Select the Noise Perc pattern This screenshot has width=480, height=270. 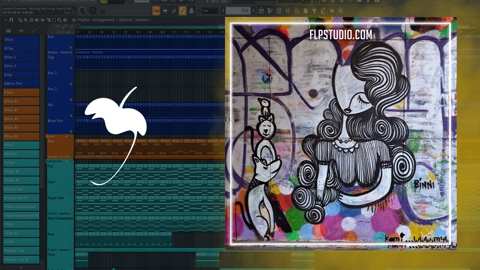tap(21, 84)
